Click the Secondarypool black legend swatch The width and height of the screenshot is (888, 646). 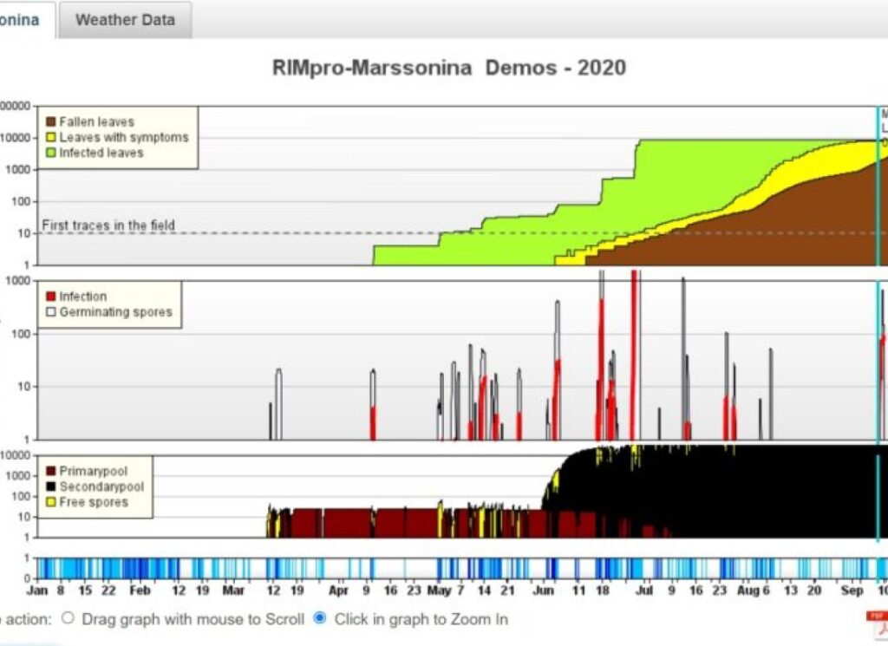(x=50, y=486)
